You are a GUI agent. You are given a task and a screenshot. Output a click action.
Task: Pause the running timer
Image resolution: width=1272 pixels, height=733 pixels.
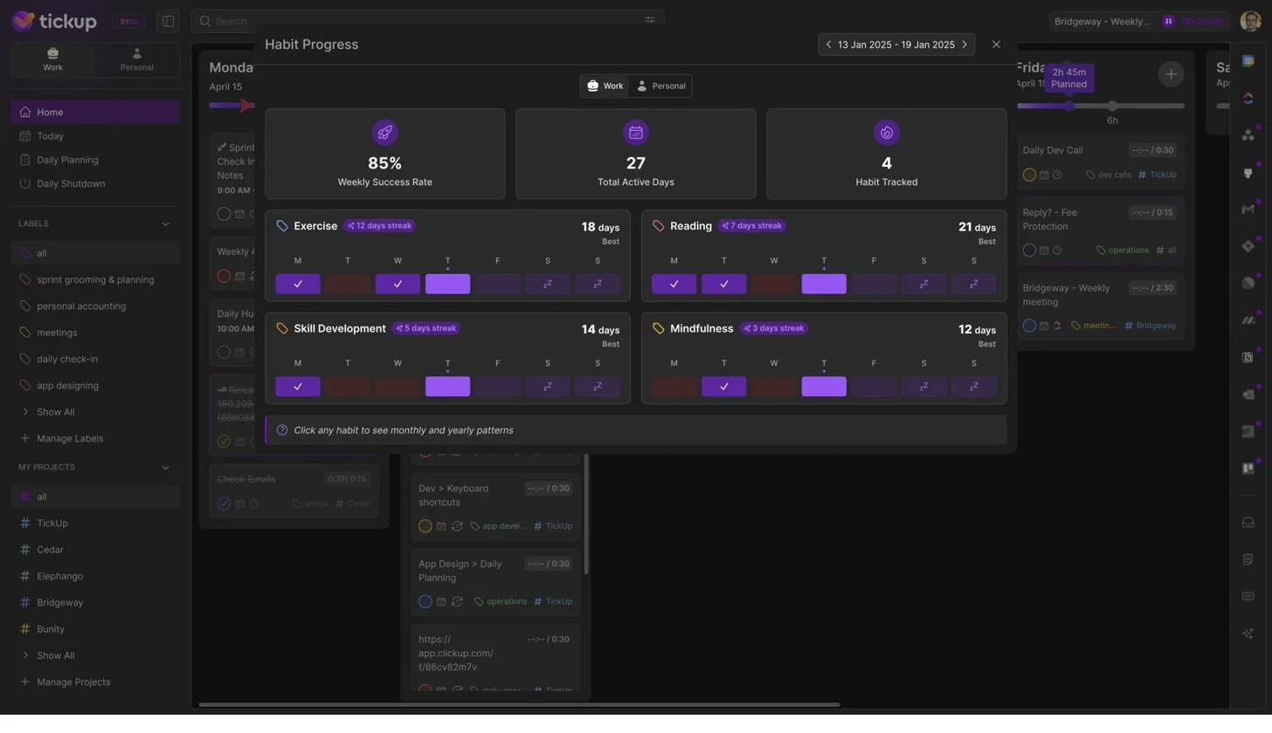pyautogui.click(x=1168, y=22)
